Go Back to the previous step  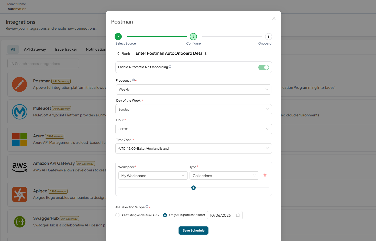coord(124,53)
